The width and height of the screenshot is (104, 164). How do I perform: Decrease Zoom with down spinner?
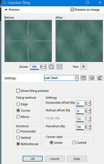point(41,68)
